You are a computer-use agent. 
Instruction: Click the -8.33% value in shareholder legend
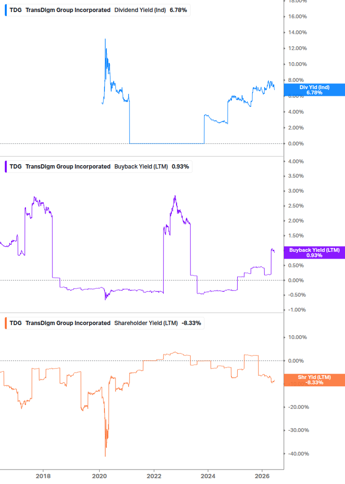191,323
